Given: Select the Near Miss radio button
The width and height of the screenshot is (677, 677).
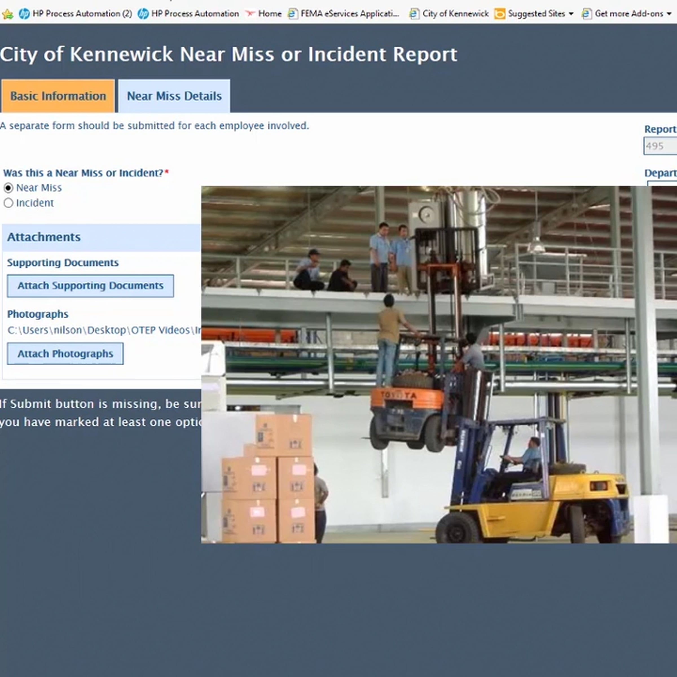Looking at the screenshot, I should [x=8, y=188].
